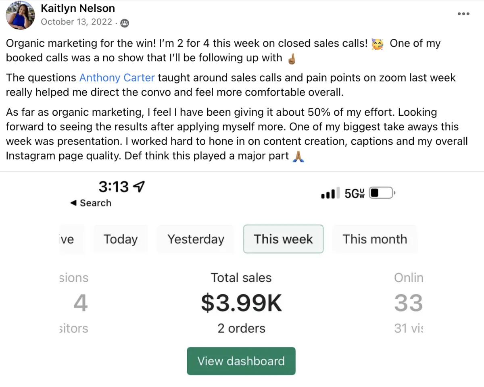
Task: Tap the back arrow next to Search
Action: pos(73,203)
